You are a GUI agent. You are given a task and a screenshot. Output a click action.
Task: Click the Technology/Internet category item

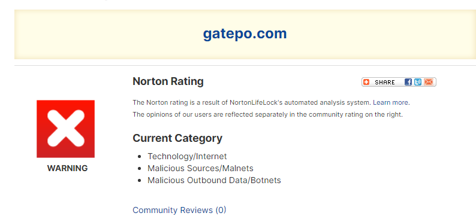tap(187, 156)
